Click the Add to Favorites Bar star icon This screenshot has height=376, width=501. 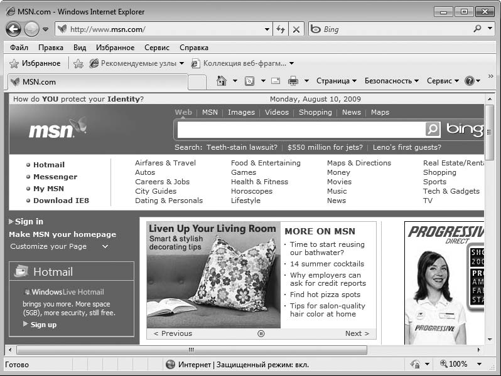(x=78, y=63)
